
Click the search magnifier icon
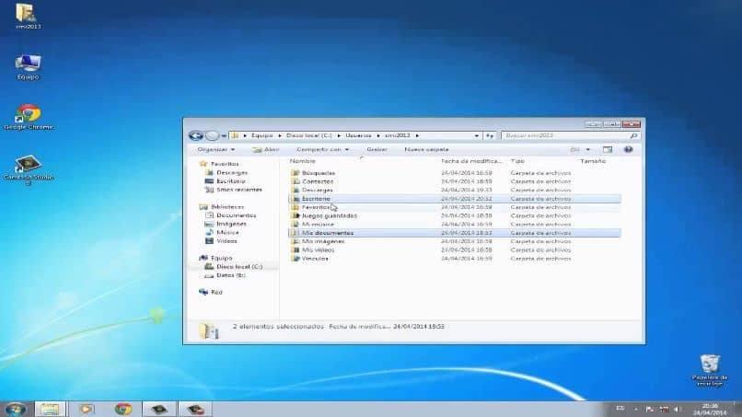(633, 136)
